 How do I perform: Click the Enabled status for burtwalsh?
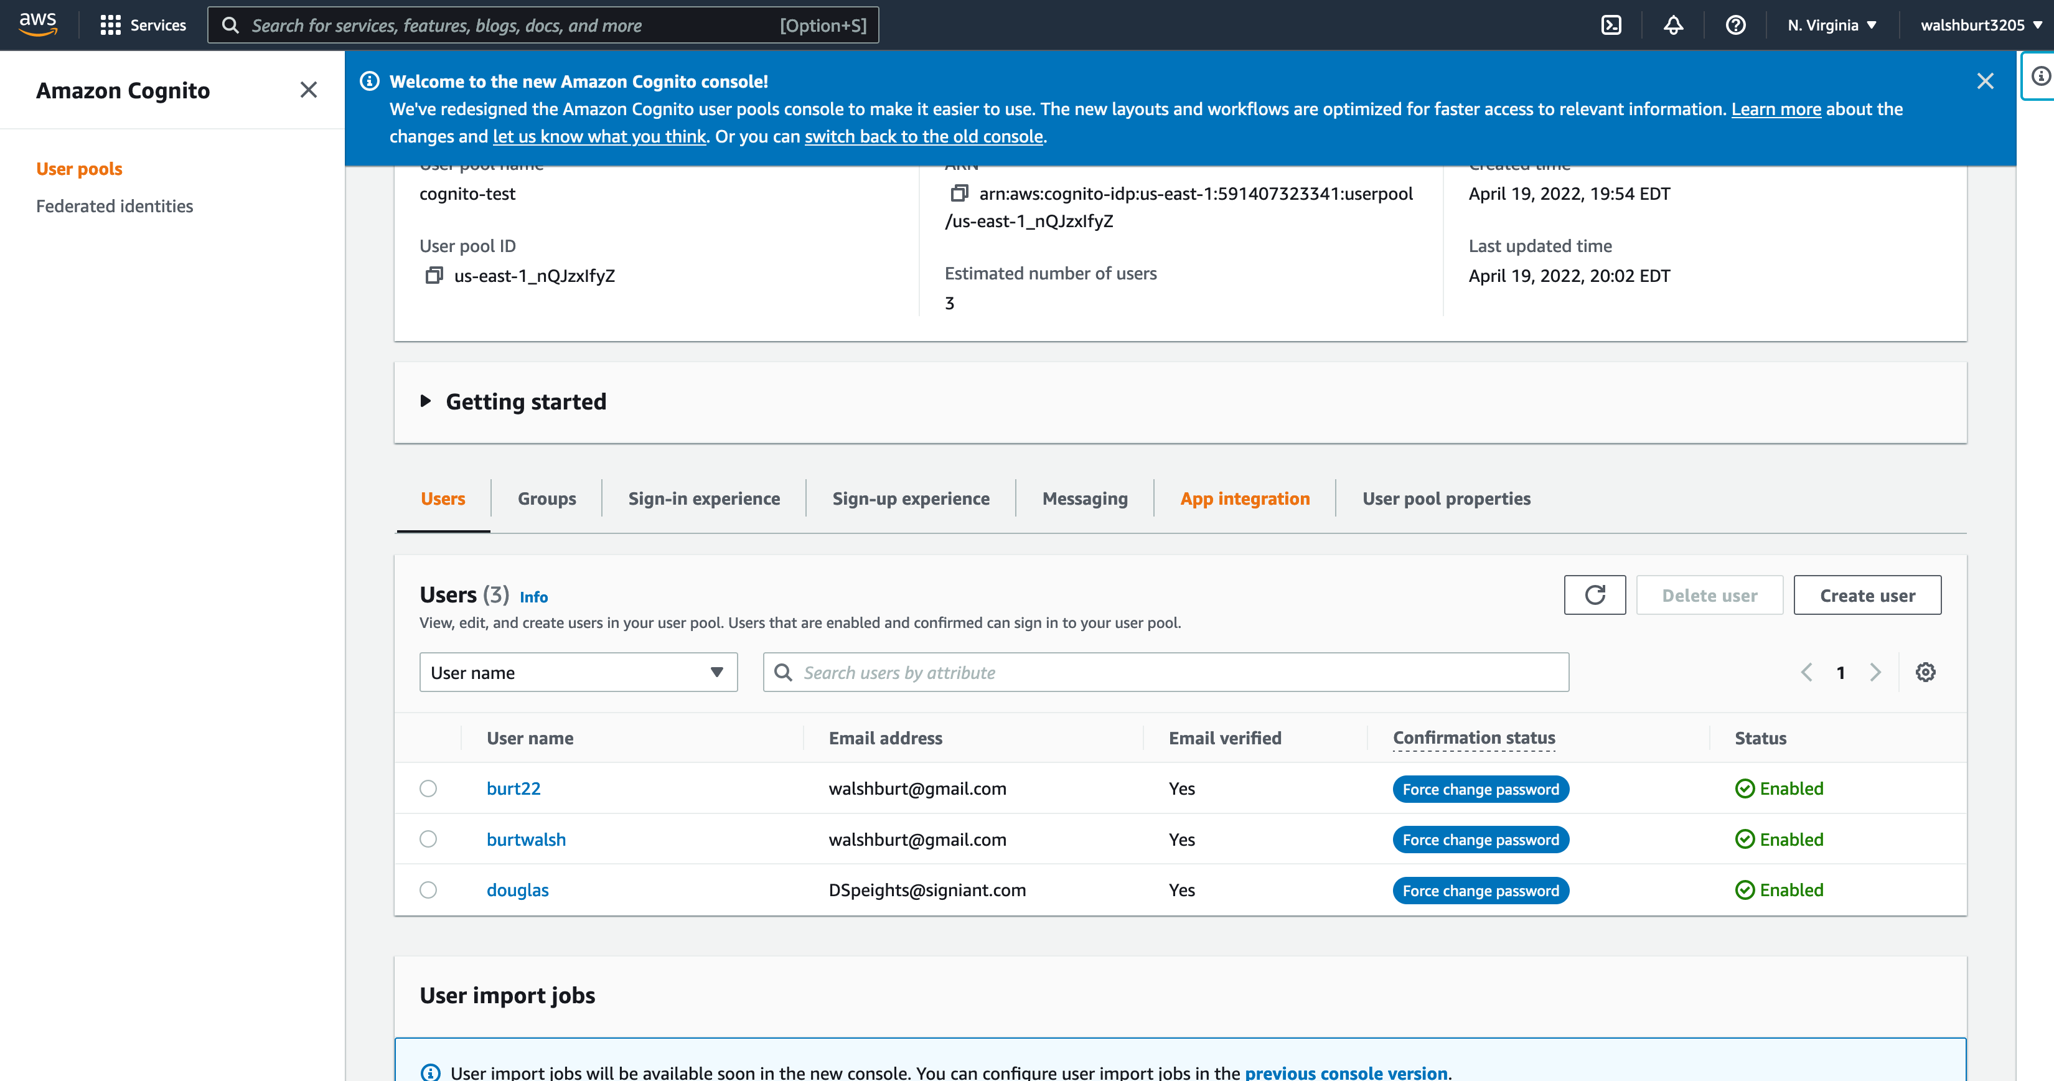1779,840
